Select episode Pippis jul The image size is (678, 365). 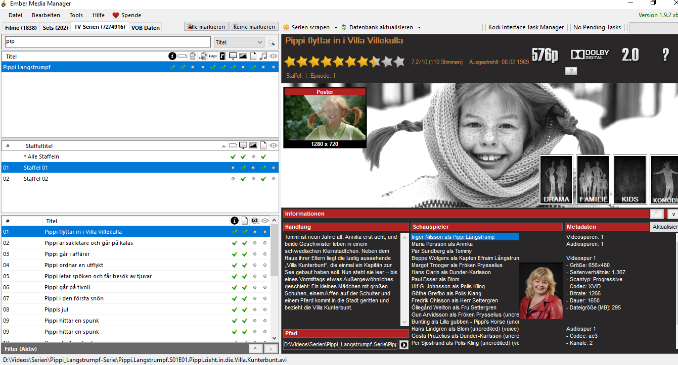tap(135, 309)
